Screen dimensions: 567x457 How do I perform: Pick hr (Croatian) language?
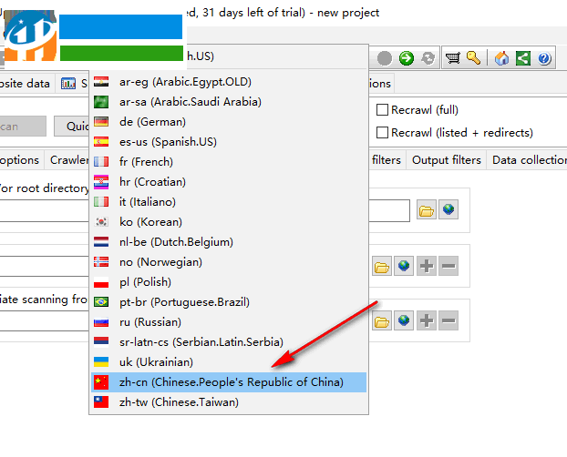[229, 182]
